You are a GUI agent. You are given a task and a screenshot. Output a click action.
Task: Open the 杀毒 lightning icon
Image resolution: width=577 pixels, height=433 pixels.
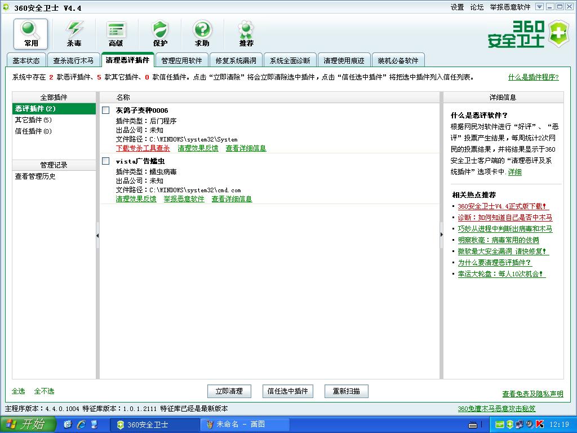pos(74,34)
